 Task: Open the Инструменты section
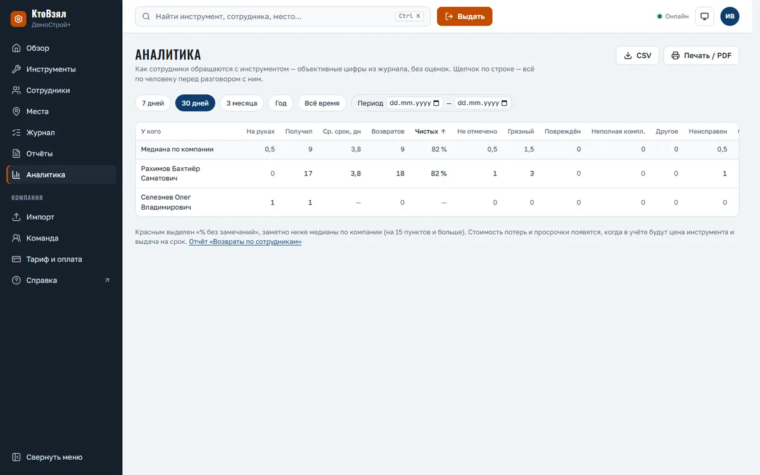(61, 69)
